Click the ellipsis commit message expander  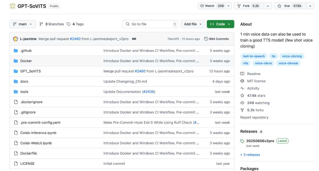point(134,39)
